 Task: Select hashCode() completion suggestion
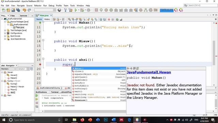[x=99, y=80]
